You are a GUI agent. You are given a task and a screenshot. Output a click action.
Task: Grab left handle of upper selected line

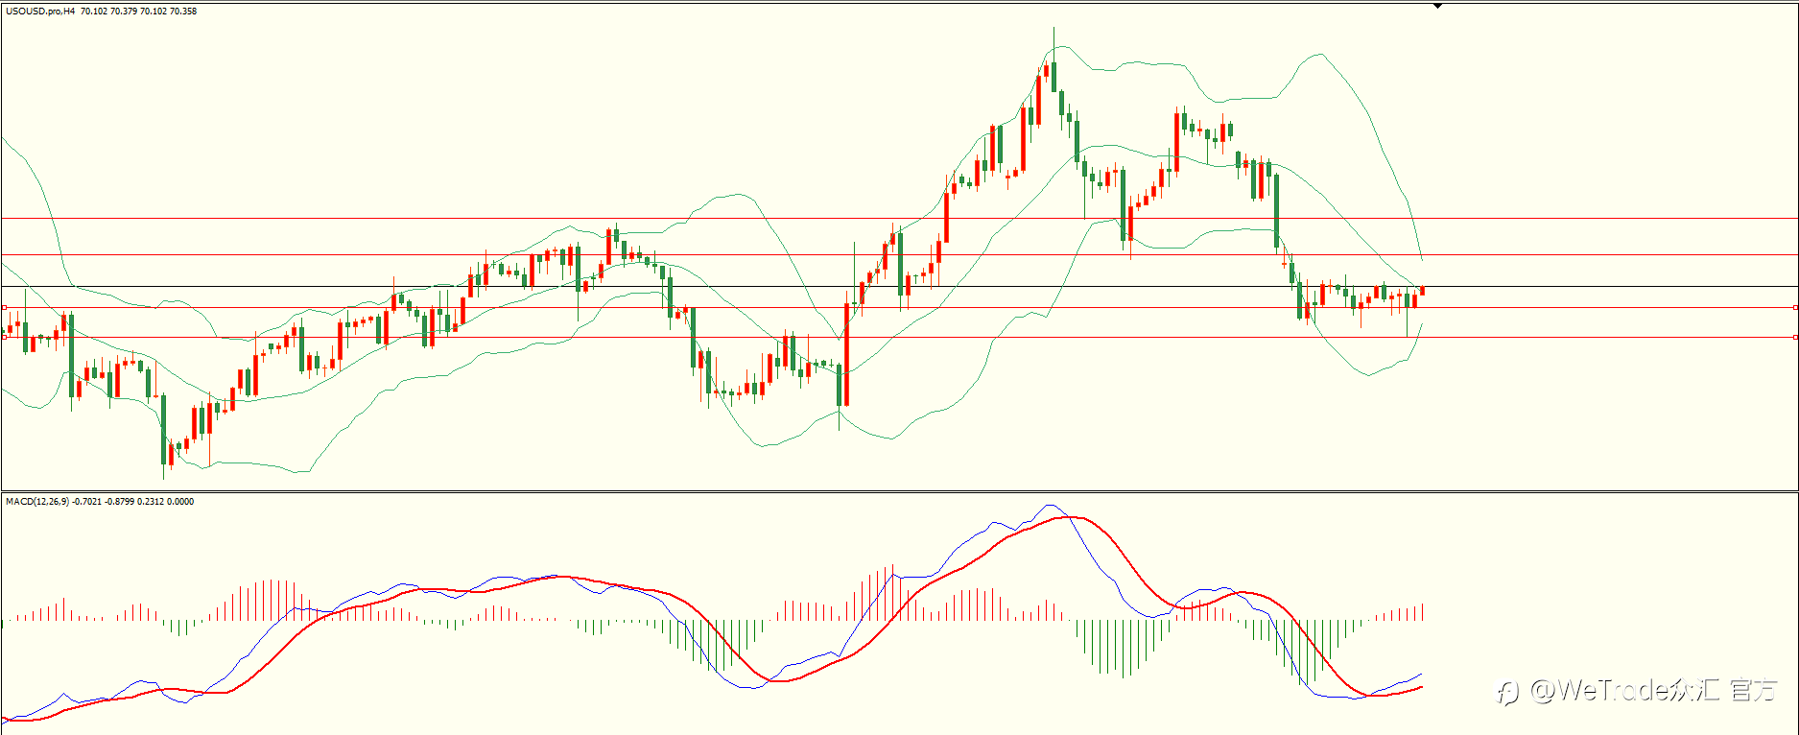(4, 308)
